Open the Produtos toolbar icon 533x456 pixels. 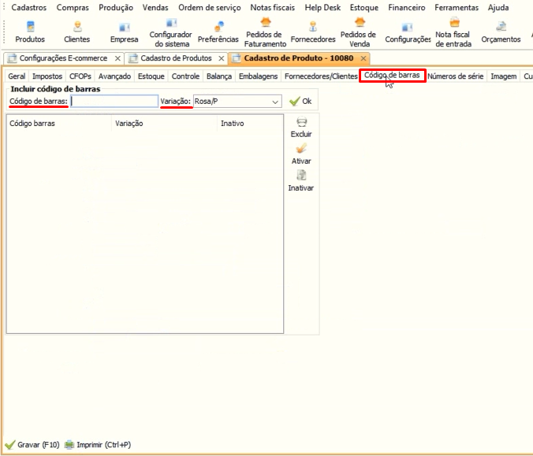coord(30,27)
